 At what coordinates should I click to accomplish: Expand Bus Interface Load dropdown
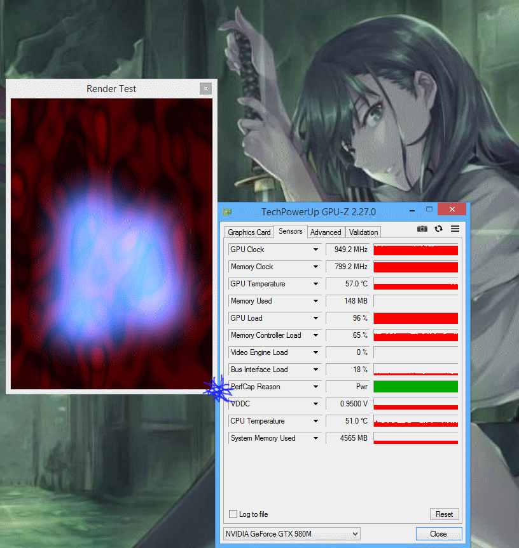pos(315,370)
